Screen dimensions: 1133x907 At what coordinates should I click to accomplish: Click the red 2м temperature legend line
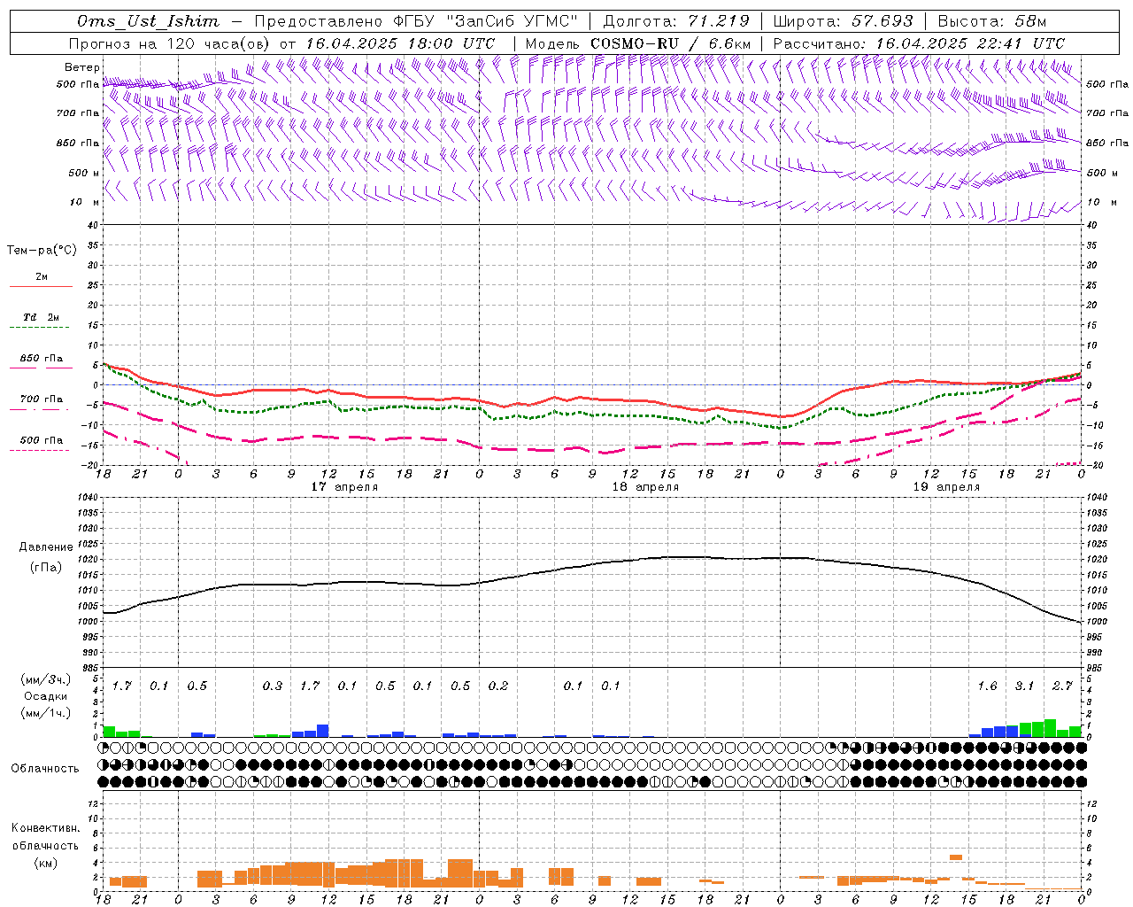(x=41, y=286)
